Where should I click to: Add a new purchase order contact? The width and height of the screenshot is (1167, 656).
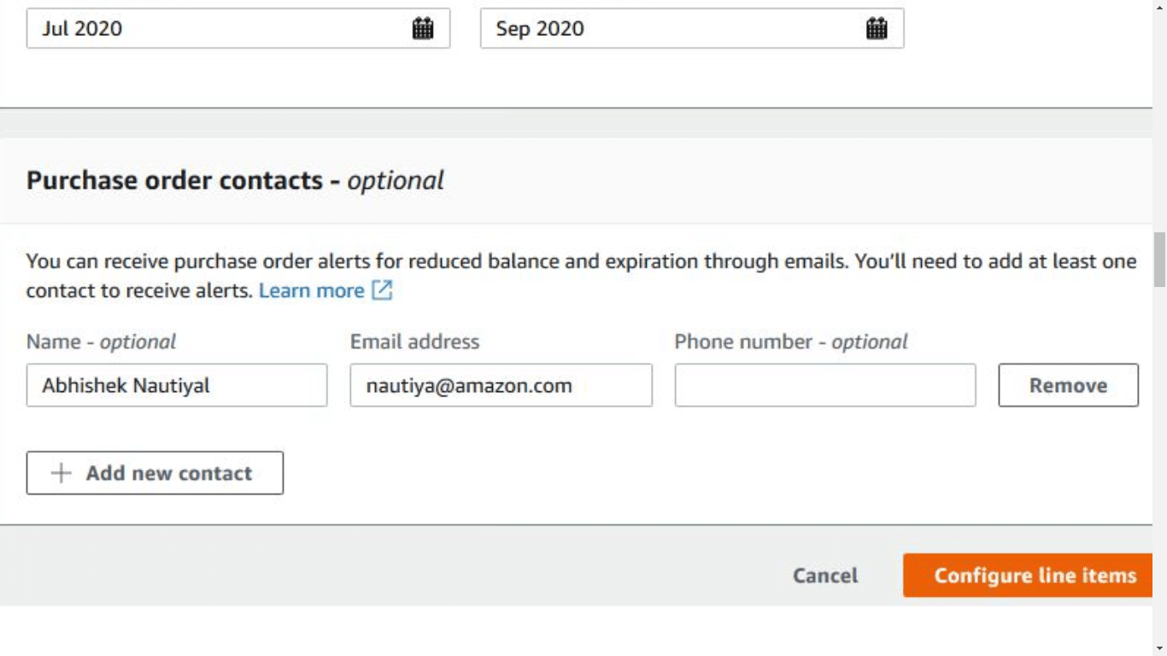coord(155,472)
